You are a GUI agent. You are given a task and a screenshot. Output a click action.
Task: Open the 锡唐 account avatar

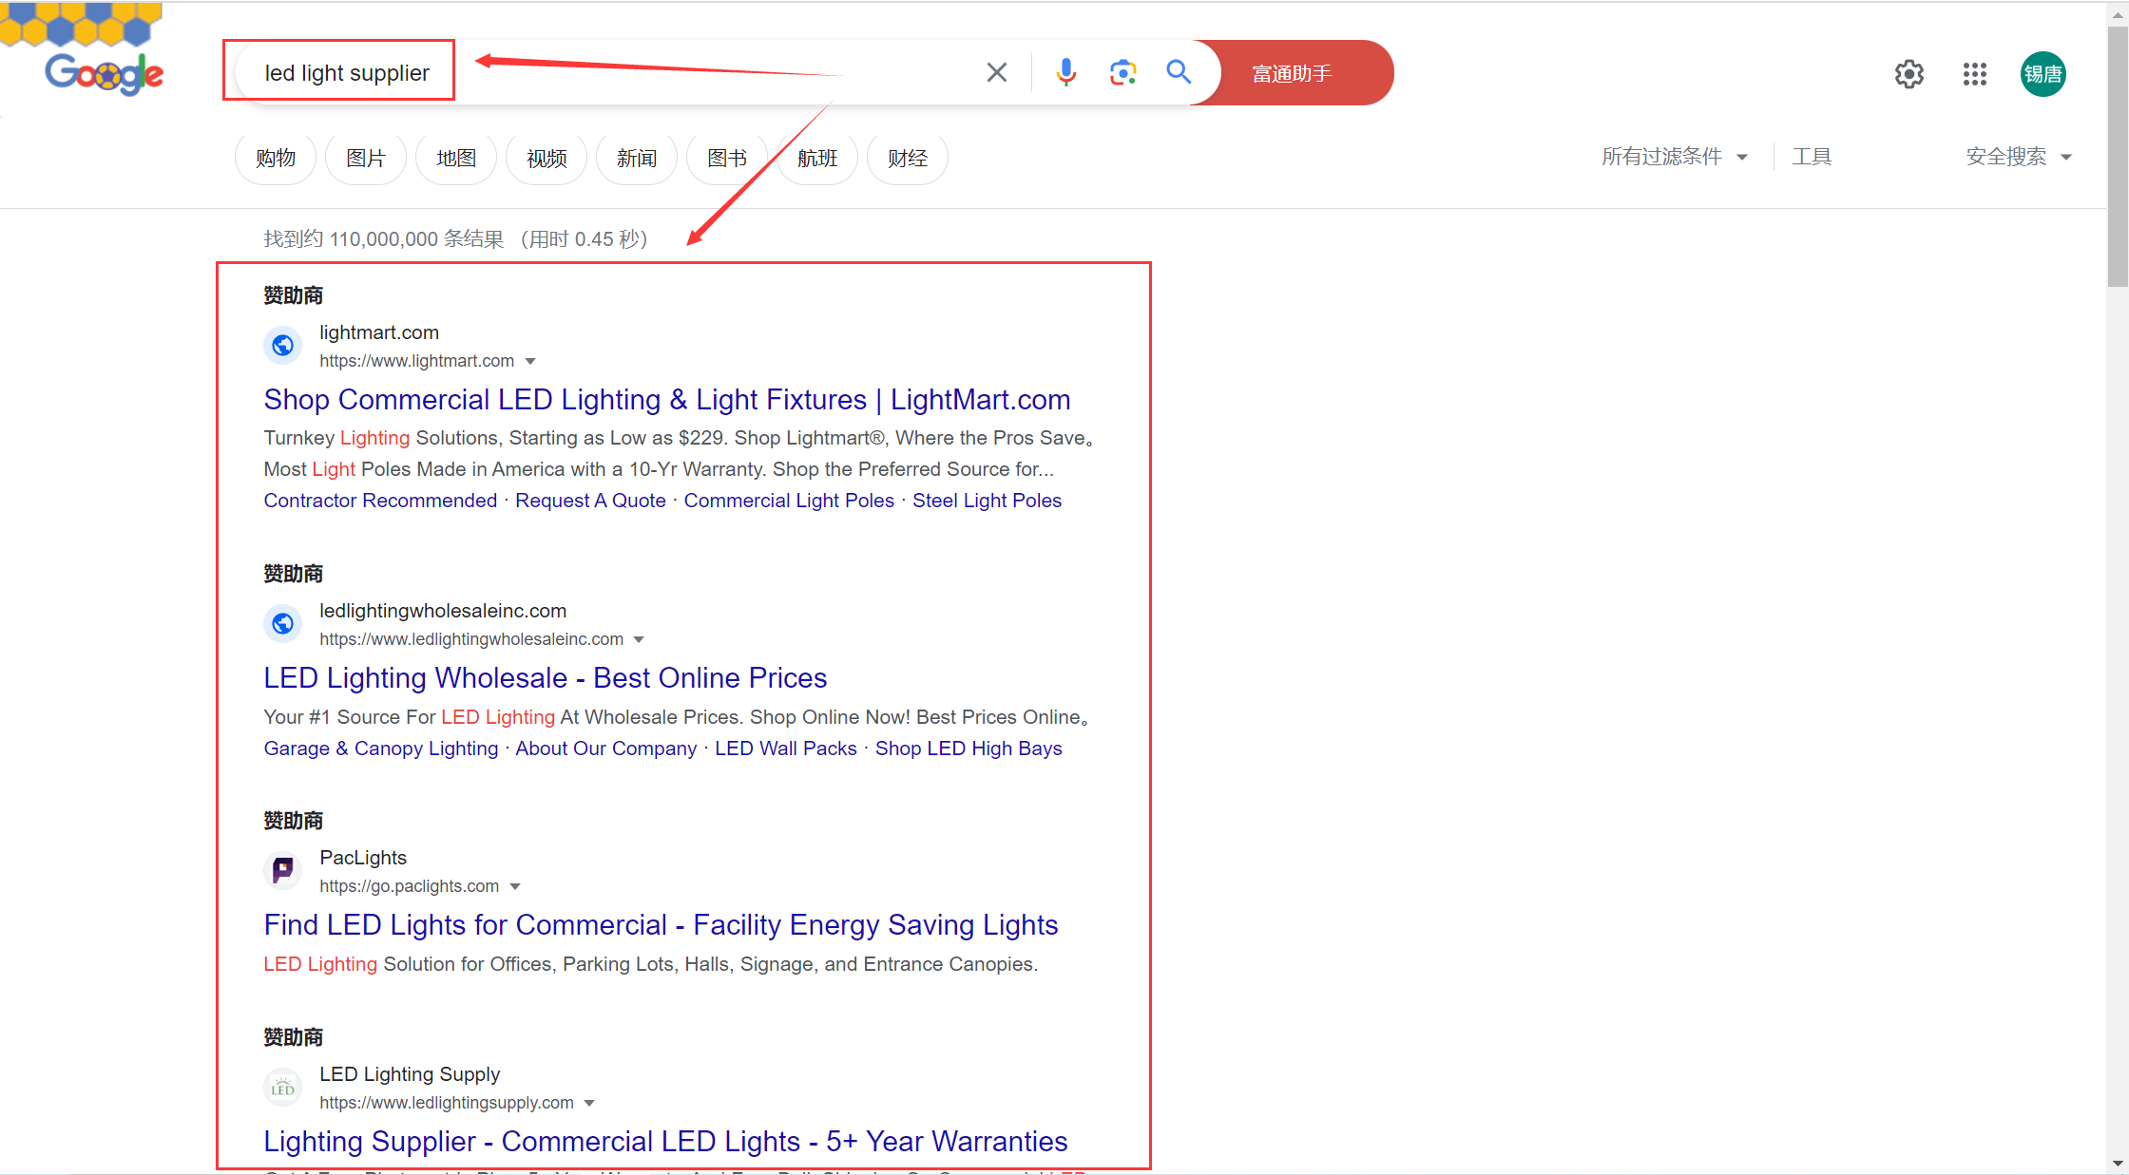point(2043,74)
